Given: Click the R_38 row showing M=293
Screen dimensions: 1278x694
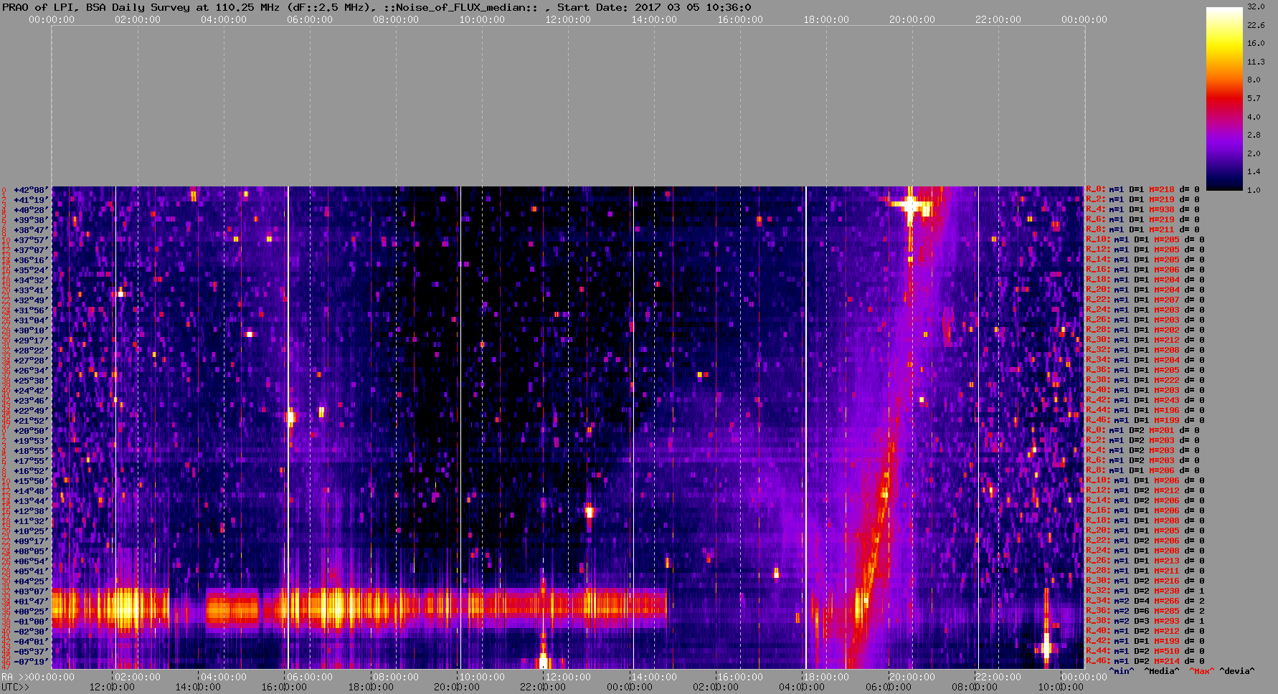Looking at the screenshot, I should (x=1145, y=621).
